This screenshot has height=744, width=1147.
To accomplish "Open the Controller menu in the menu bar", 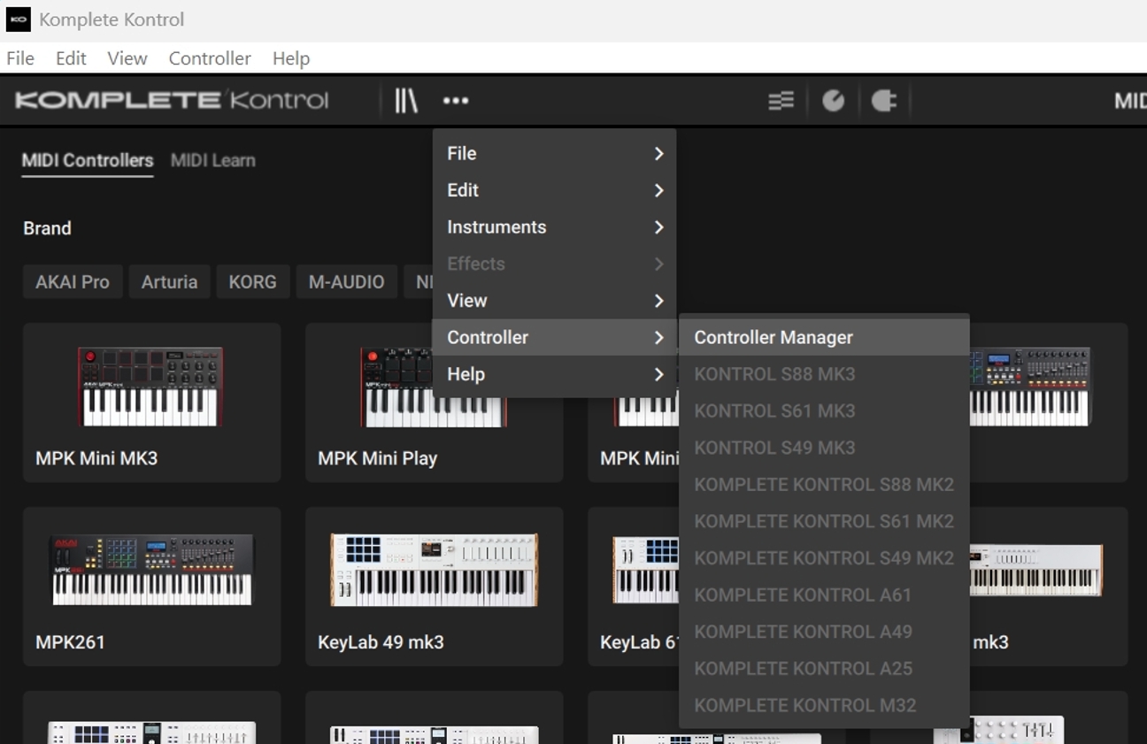I will coord(210,58).
